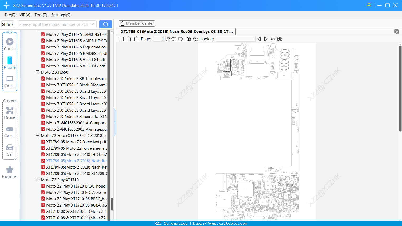Zoom out of the schematic
The height and width of the screenshot is (226, 402).
196,39
